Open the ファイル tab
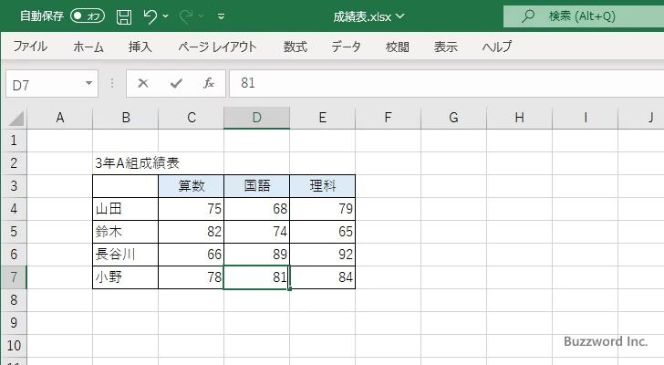 [30, 47]
